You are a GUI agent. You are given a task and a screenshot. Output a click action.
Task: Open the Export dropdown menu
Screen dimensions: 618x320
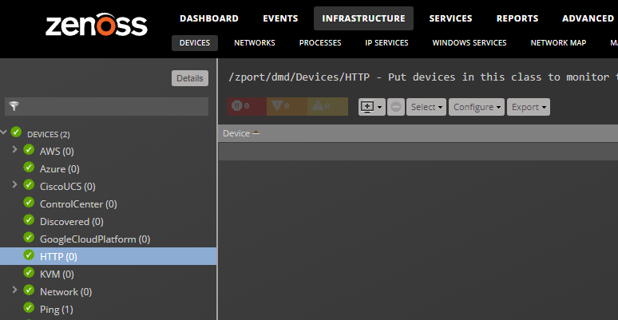click(529, 107)
